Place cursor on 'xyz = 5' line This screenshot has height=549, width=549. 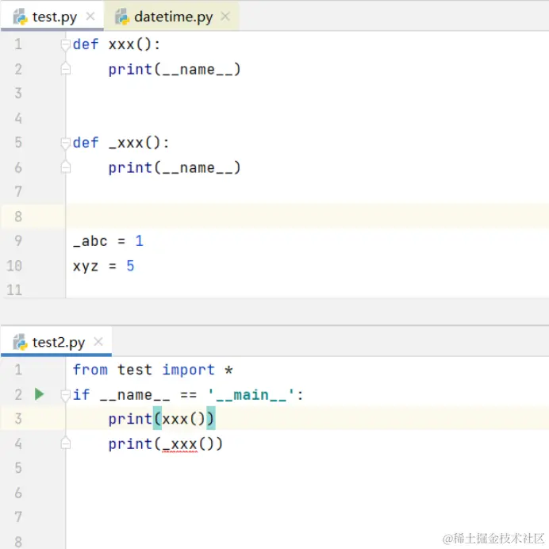click(x=104, y=266)
